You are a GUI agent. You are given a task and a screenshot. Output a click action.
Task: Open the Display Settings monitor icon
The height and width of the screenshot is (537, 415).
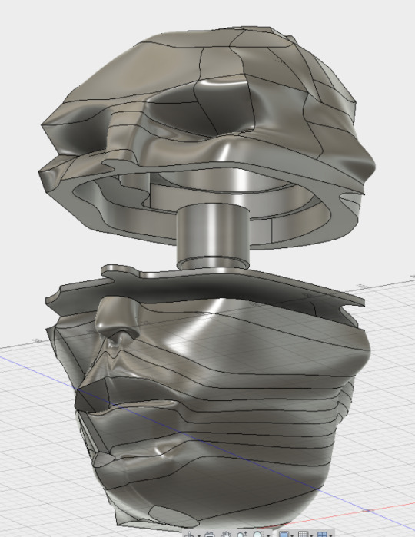284,534
